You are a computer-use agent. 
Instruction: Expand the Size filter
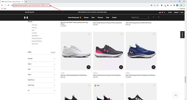tap(42, 69)
